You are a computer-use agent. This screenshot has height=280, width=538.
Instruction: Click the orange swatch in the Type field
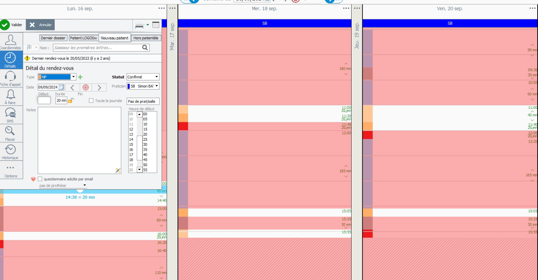(40, 77)
